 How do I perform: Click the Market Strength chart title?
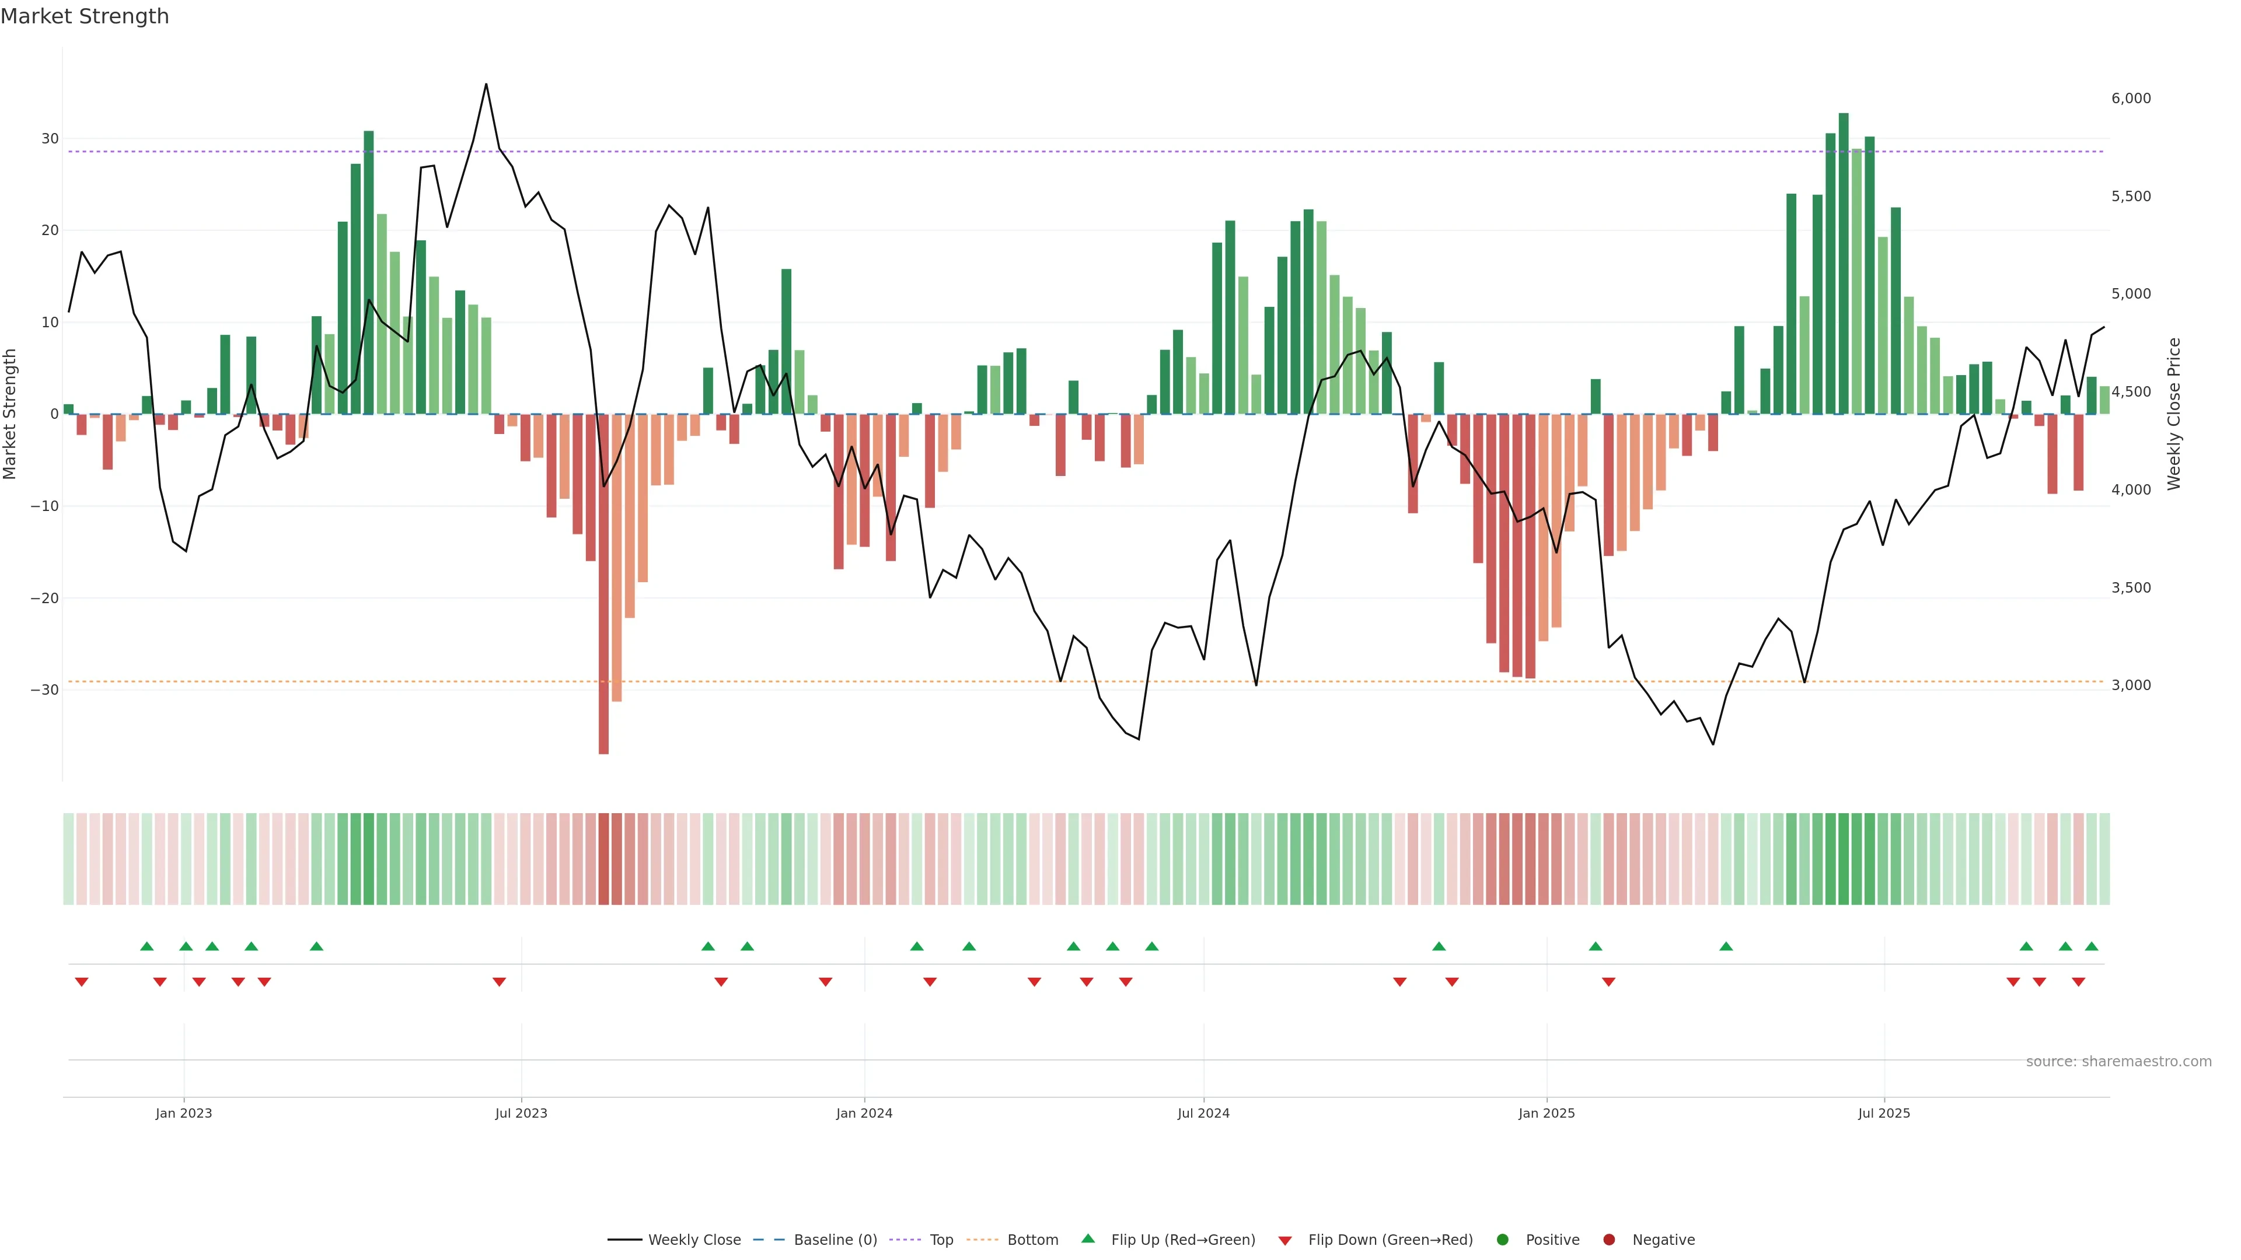coord(85,16)
